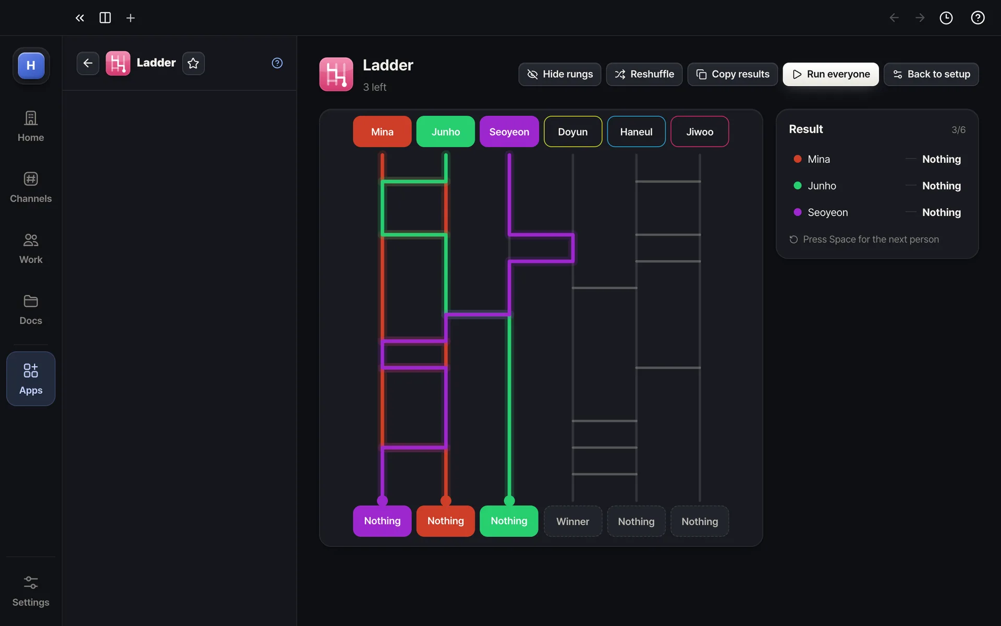Viewport: 1001px width, 626px height.
Task: Select the red Mina player chip
Action: pyautogui.click(x=382, y=131)
